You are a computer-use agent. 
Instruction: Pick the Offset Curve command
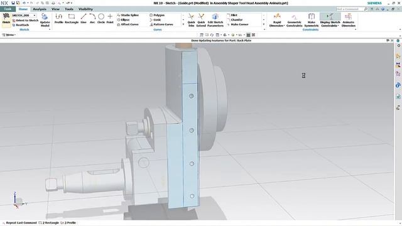(x=128, y=24)
